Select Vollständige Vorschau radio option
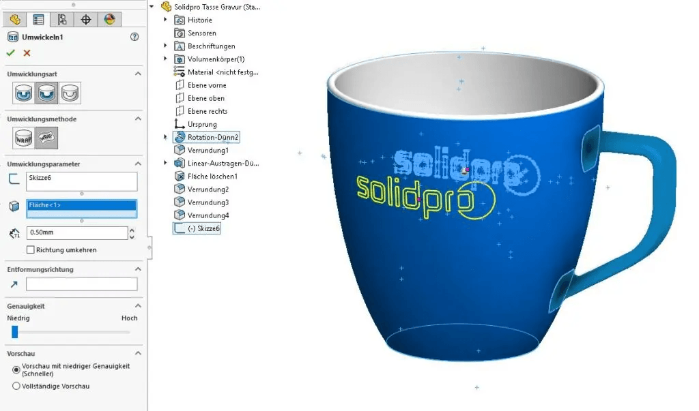This screenshot has height=411, width=699. point(16,386)
